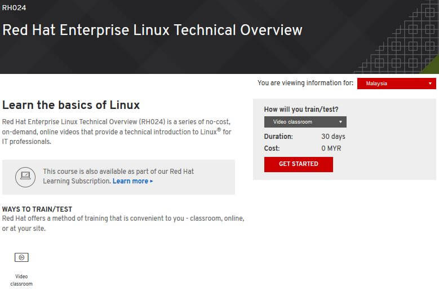439x289 pixels.
Task: Click the WAYS TO TRAIN/TEST heading
Action: pos(37,209)
